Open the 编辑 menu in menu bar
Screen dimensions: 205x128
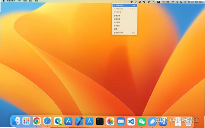(25, 1)
